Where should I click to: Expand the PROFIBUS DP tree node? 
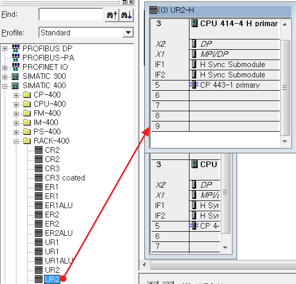(x=5, y=49)
